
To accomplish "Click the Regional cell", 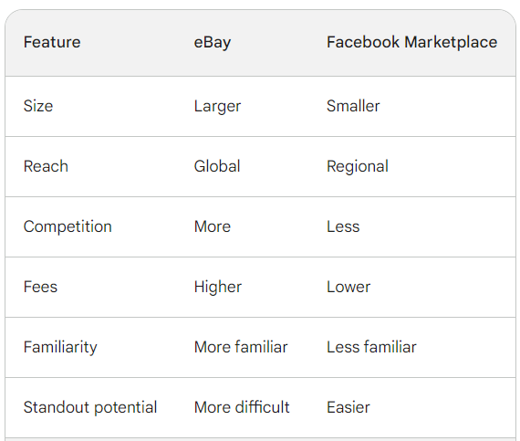I will 358,167.
